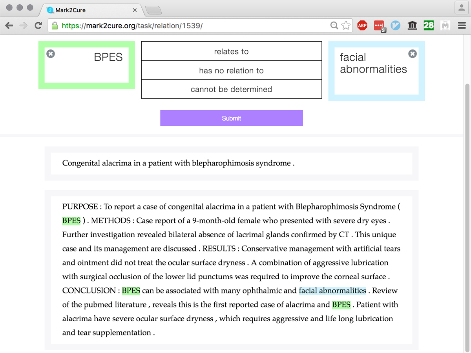Click the blue circular extension icon
471x353 pixels.
point(395,26)
